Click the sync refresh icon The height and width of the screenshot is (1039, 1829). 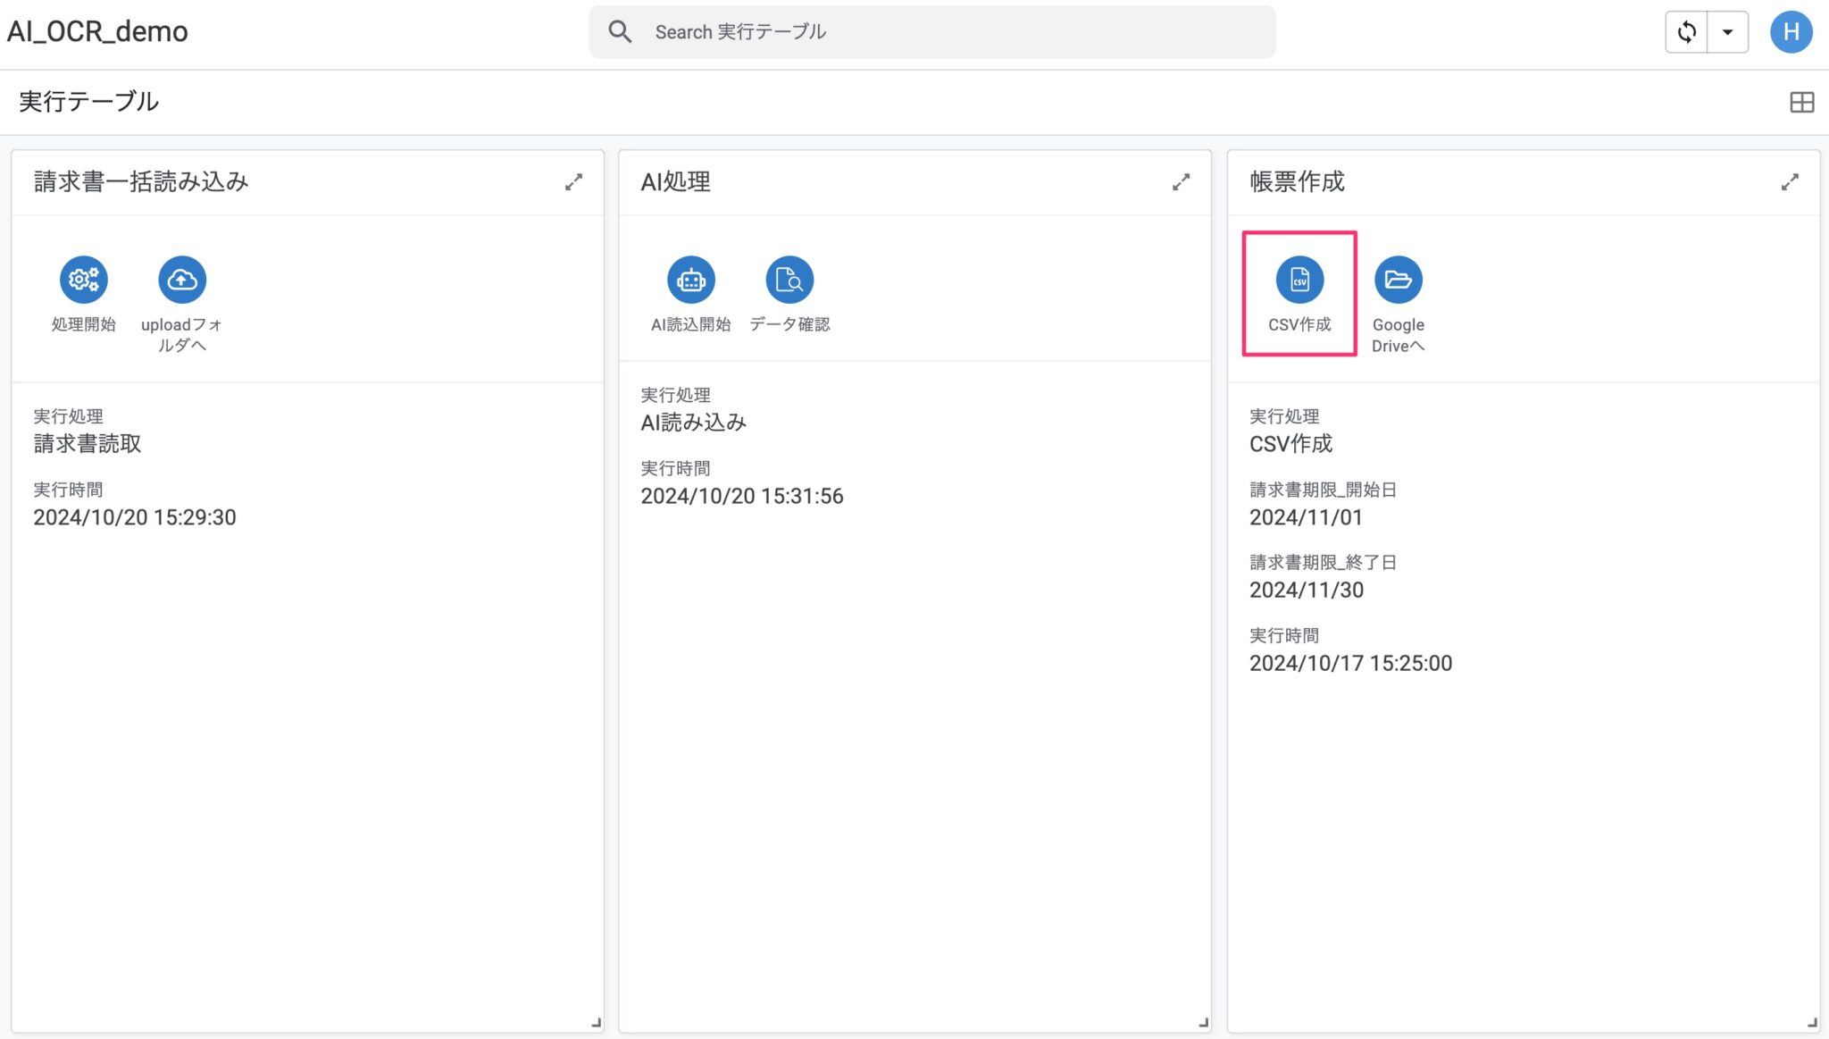click(x=1686, y=32)
